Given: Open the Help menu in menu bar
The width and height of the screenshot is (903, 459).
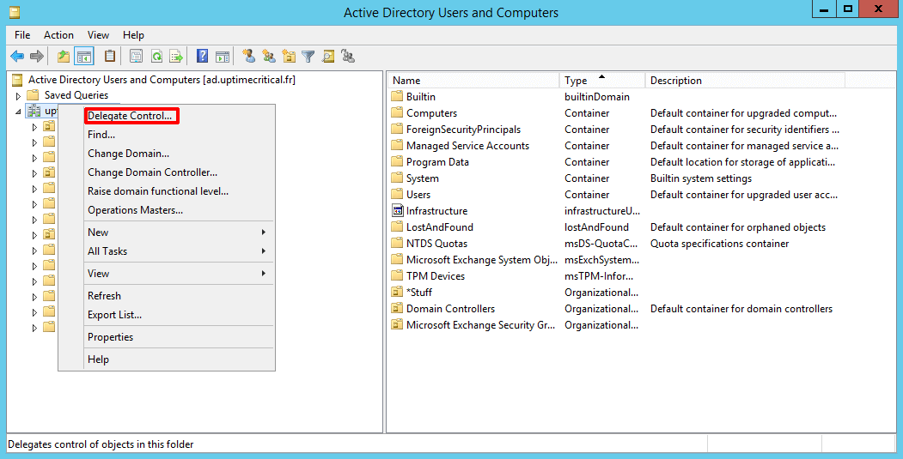Looking at the screenshot, I should 134,35.
